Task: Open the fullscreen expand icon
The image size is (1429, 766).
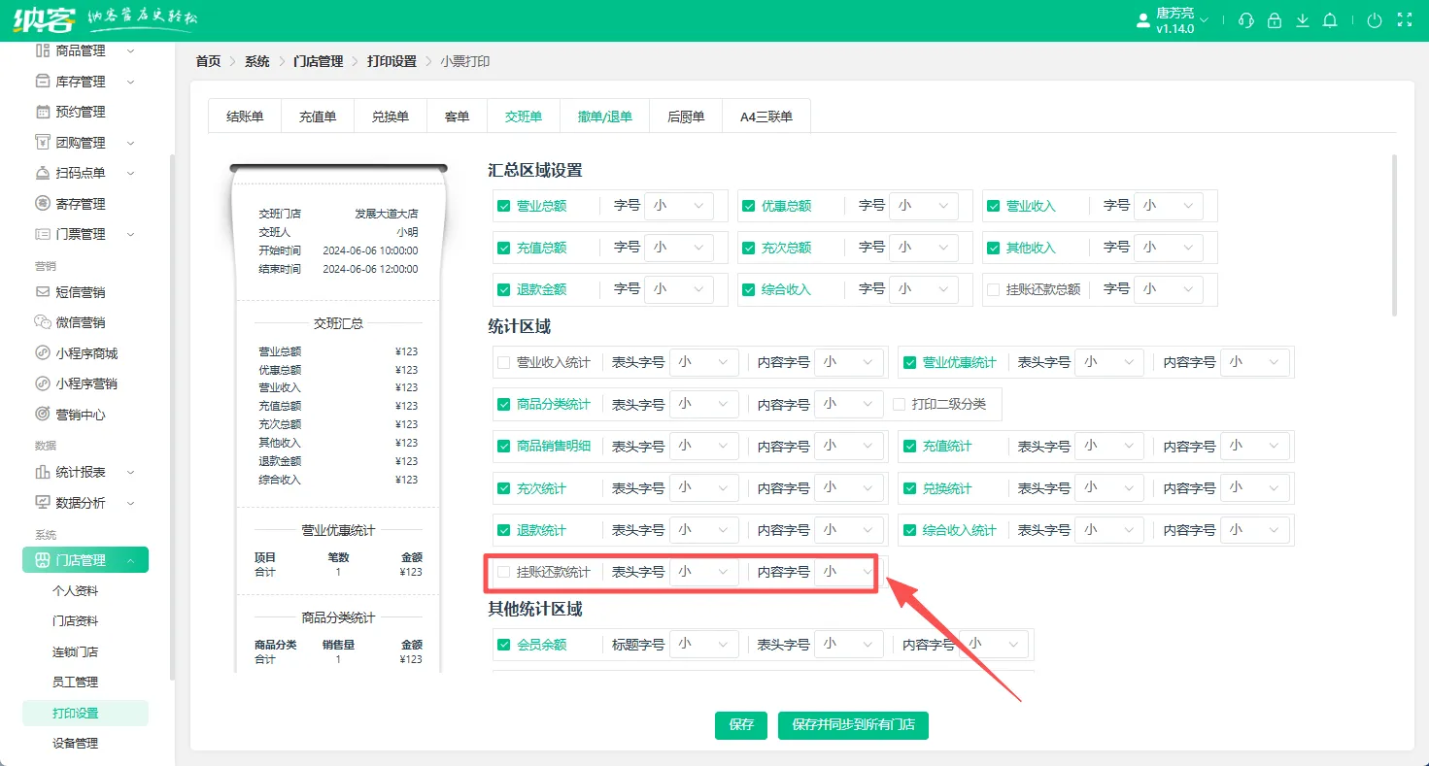Action: pos(1404,19)
